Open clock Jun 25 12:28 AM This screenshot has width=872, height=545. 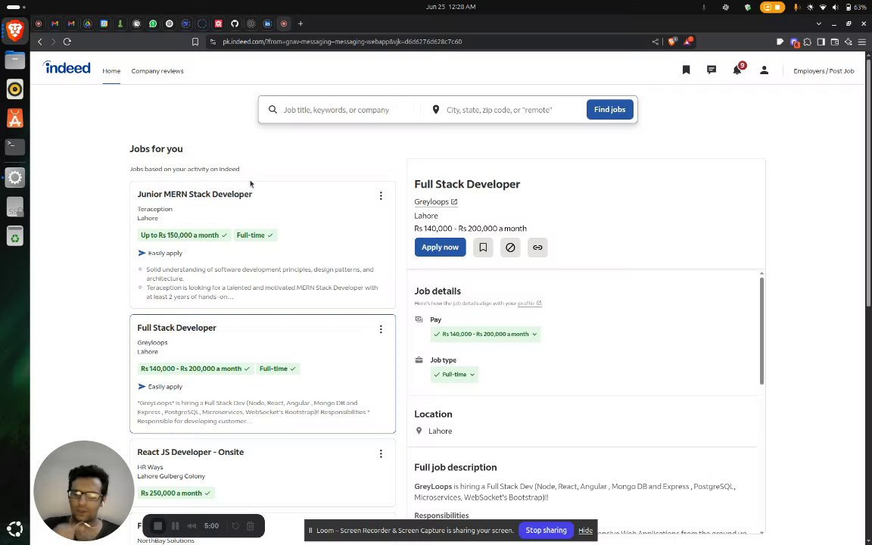pyautogui.click(x=451, y=8)
